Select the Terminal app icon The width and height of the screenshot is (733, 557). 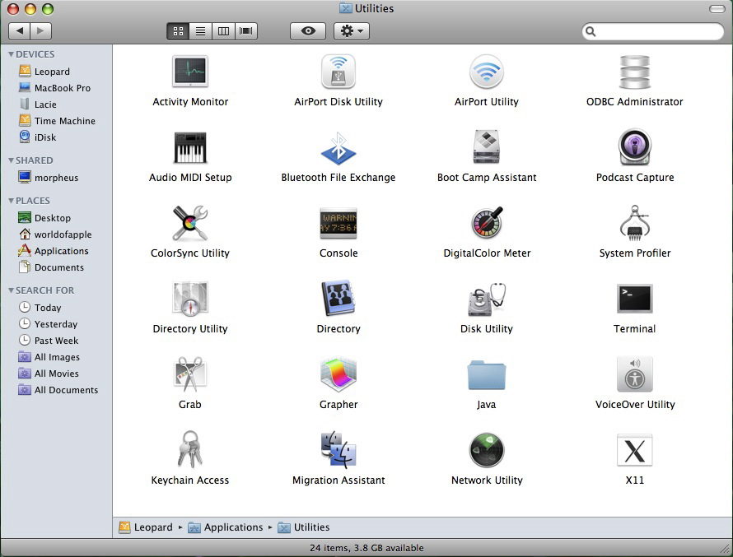click(634, 299)
